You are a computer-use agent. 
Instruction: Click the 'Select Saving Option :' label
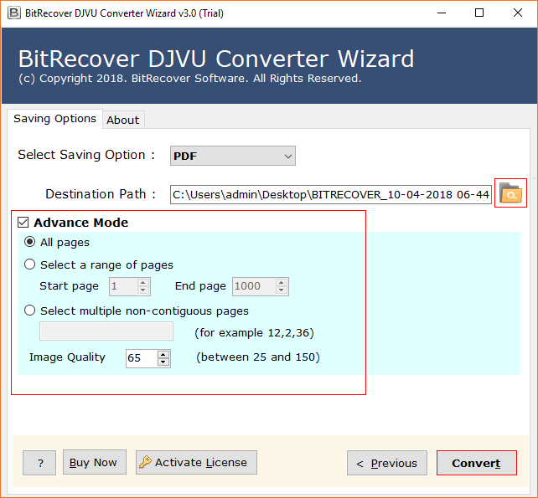pyautogui.click(x=86, y=155)
